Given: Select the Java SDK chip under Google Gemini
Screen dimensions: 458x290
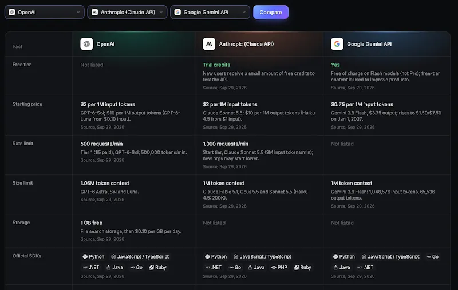Looking at the screenshot, I should point(342,268).
